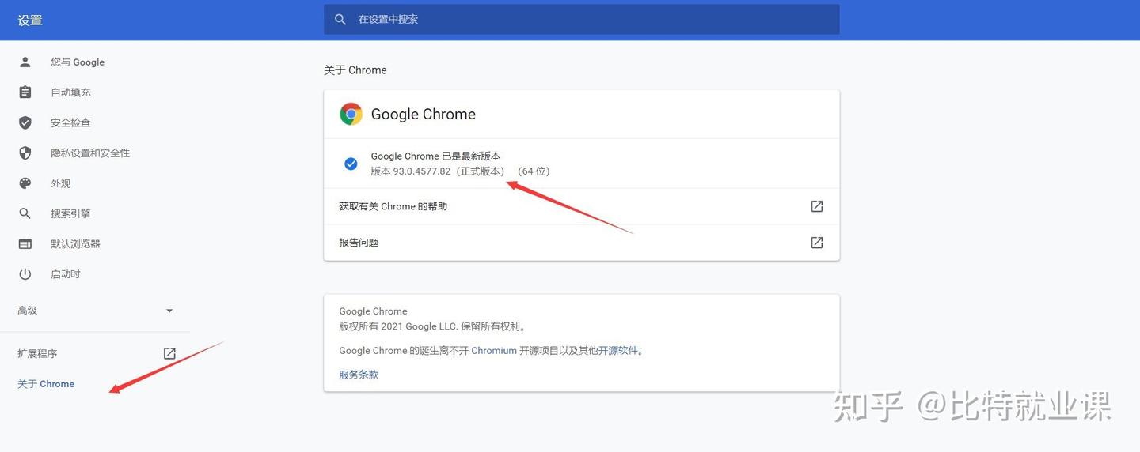1140x452 pixels.
Task: Click the browser window icon for 默认浏览器
Action: point(25,243)
